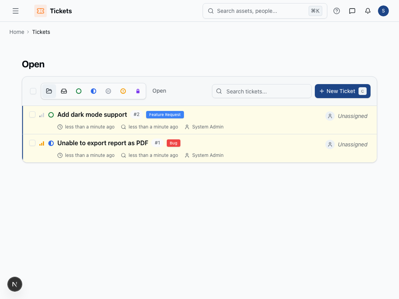Select the inbox tray filter icon
This screenshot has height=299, width=399.
64,91
